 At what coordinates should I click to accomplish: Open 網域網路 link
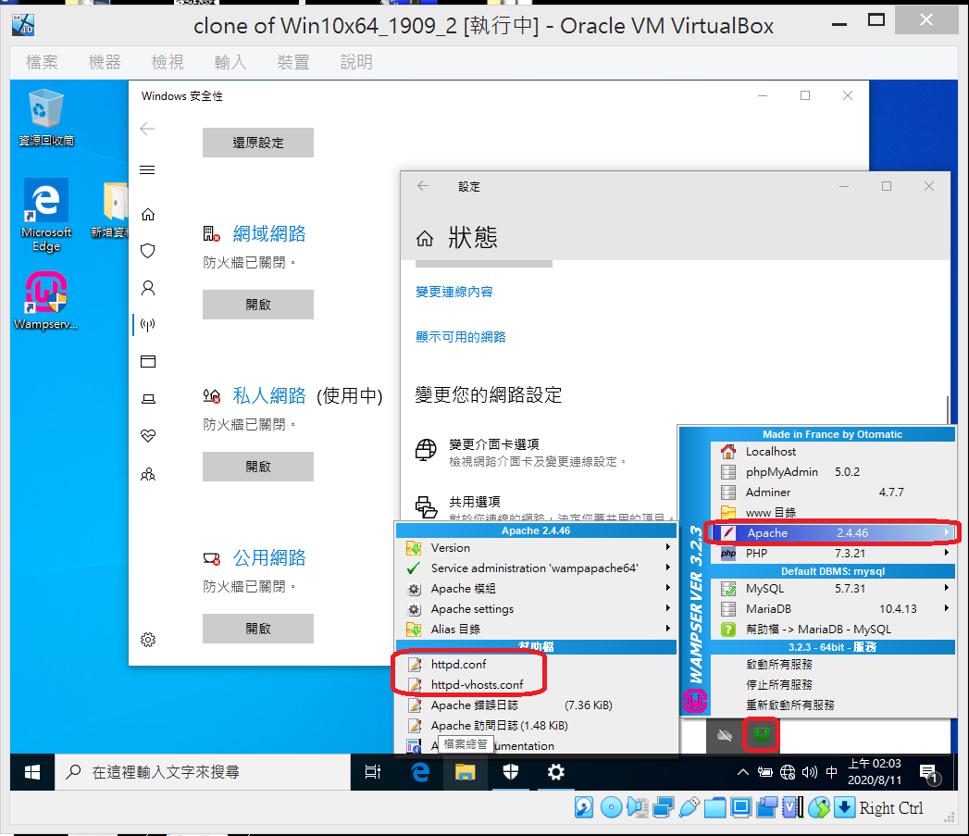coord(268,233)
